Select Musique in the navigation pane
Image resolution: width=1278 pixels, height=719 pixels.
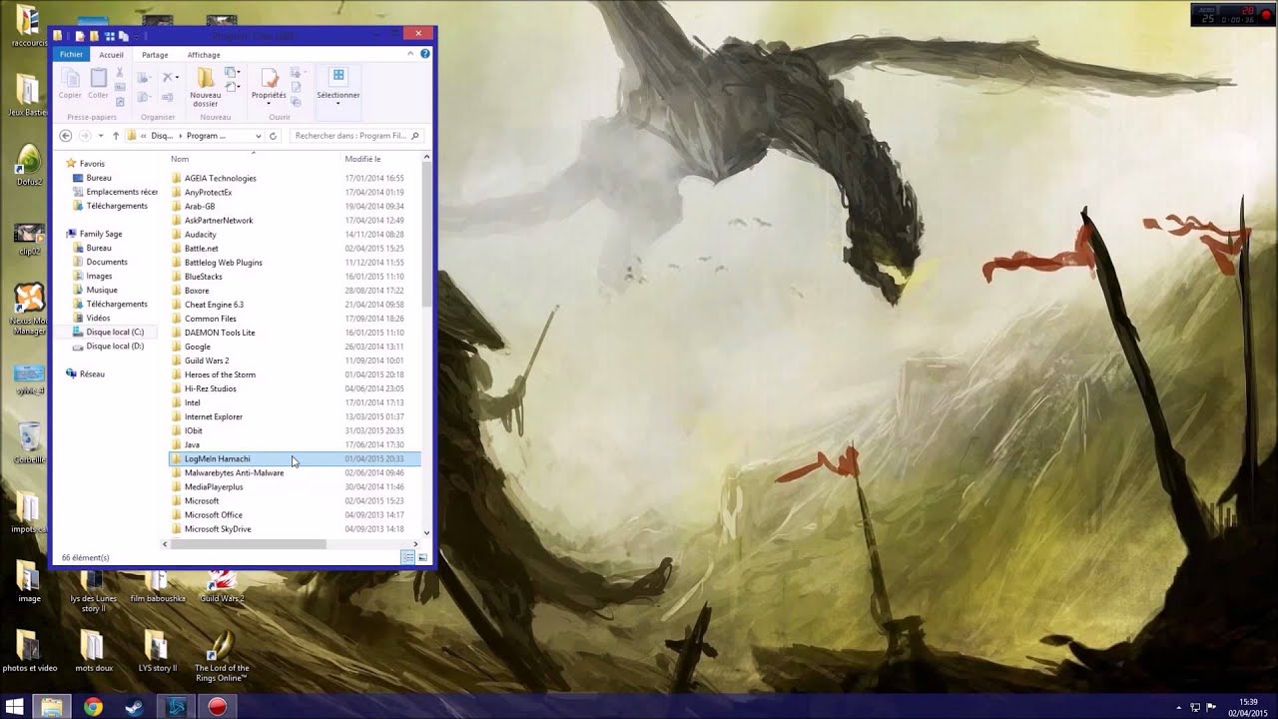[x=102, y=290]
